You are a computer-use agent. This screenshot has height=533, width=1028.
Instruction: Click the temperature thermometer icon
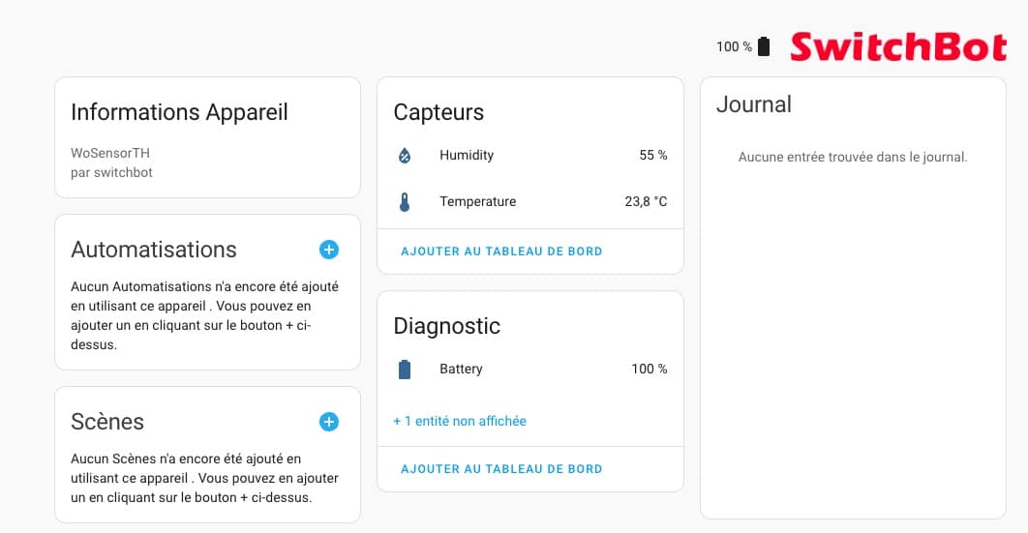click(405, 201)
